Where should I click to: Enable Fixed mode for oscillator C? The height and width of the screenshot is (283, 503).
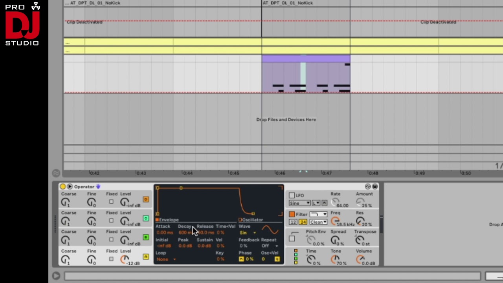click(111, 221)
